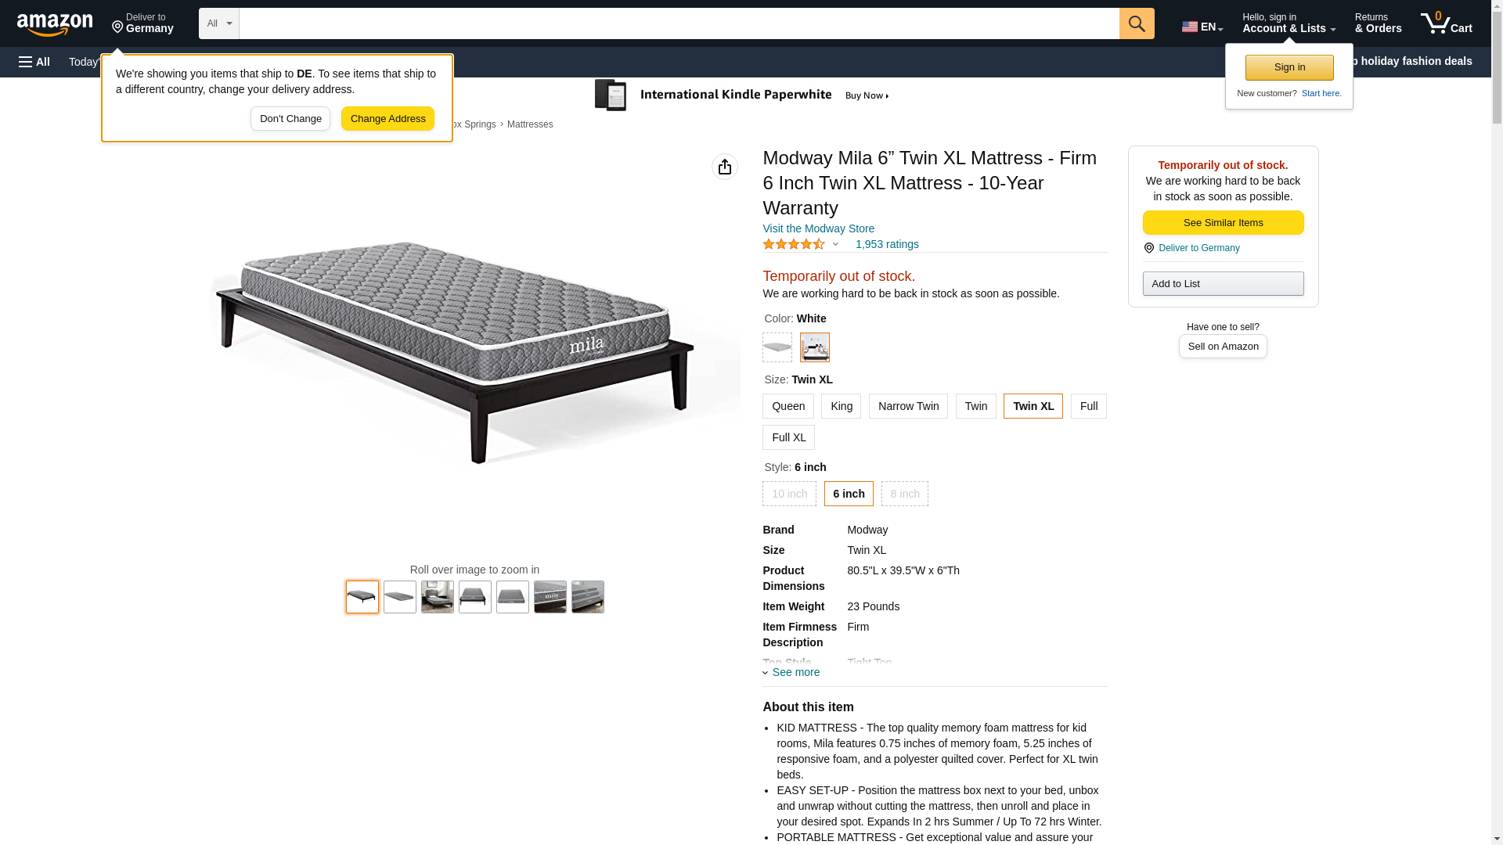
Task: Click the See Similar Items button
Action: [1223, 223]
